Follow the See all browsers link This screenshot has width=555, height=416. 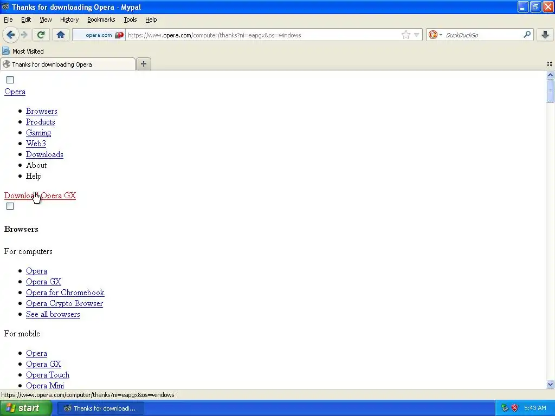(53, 315)
